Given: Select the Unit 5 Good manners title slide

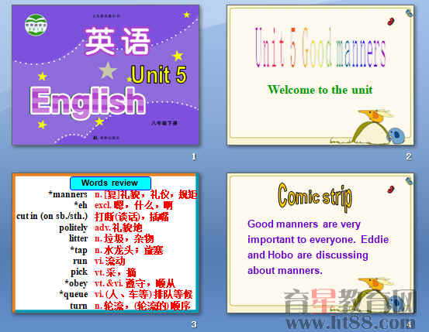Looking at the screenshot, I should pos(320,74).
